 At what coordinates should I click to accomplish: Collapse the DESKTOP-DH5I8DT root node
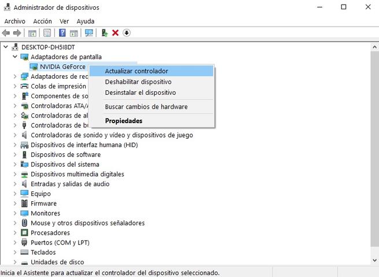(x=6, y=47)
